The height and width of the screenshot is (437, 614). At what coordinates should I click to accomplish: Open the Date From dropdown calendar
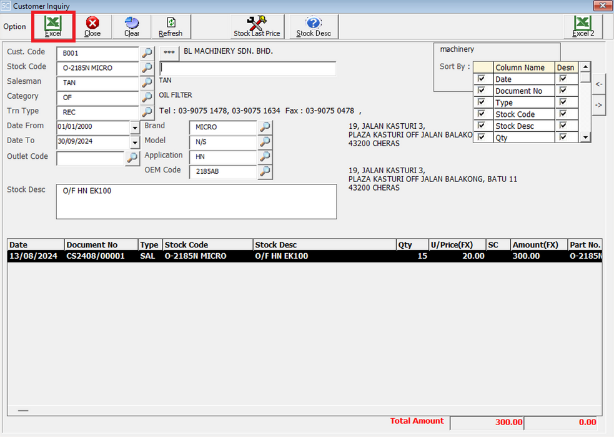[135, 128]
